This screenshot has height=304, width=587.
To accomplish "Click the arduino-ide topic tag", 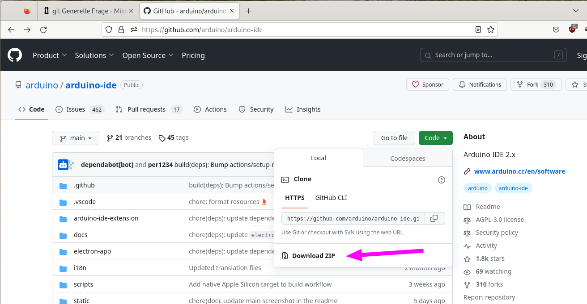I will pyautogui.click(x=513, y=188).
